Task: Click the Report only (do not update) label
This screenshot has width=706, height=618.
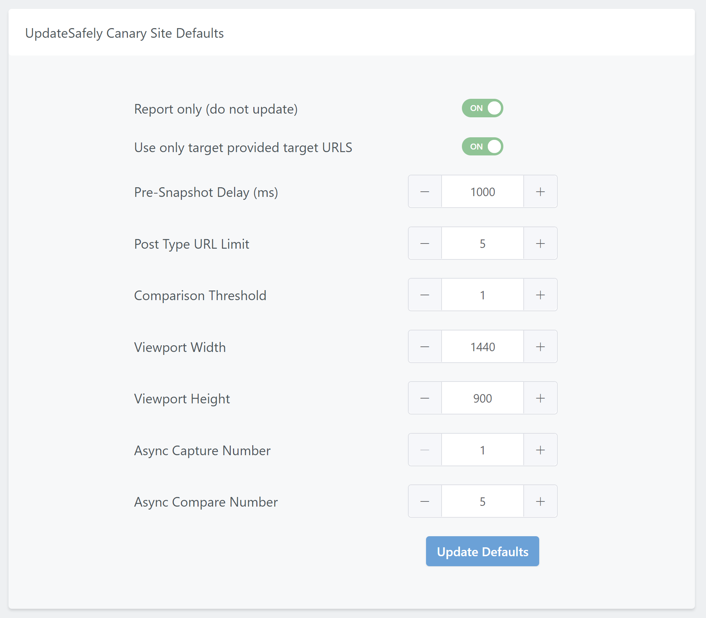Action: pos(216,109)
